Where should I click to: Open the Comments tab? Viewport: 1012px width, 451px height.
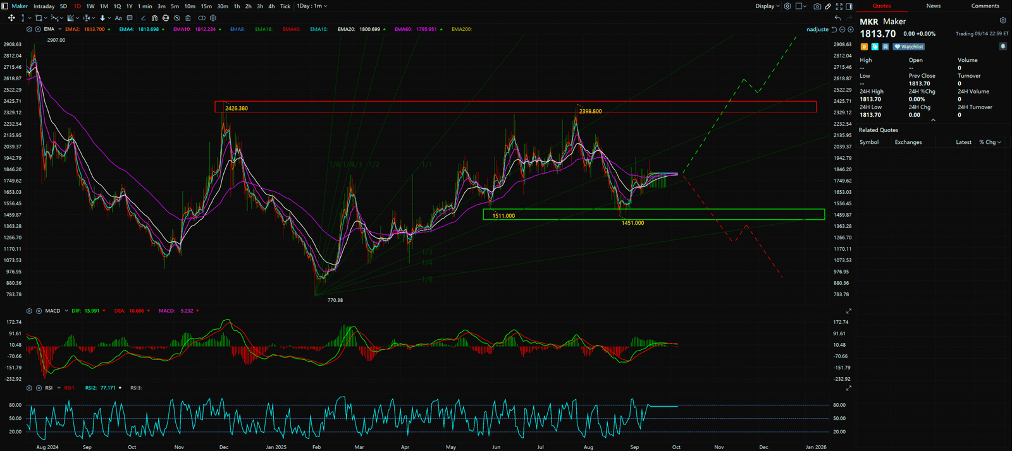tap(985, 6)
